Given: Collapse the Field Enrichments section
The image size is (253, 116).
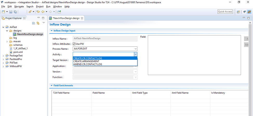Looking at the screenshot, I should click(x=51, y=85).
